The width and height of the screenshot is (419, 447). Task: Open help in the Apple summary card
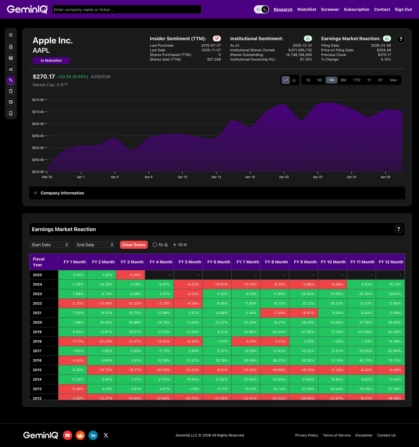coord(401,39)
